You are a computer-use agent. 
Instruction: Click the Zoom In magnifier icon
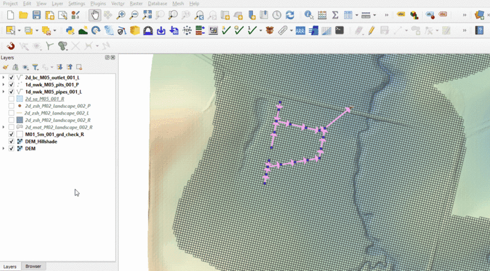point(121,15)
